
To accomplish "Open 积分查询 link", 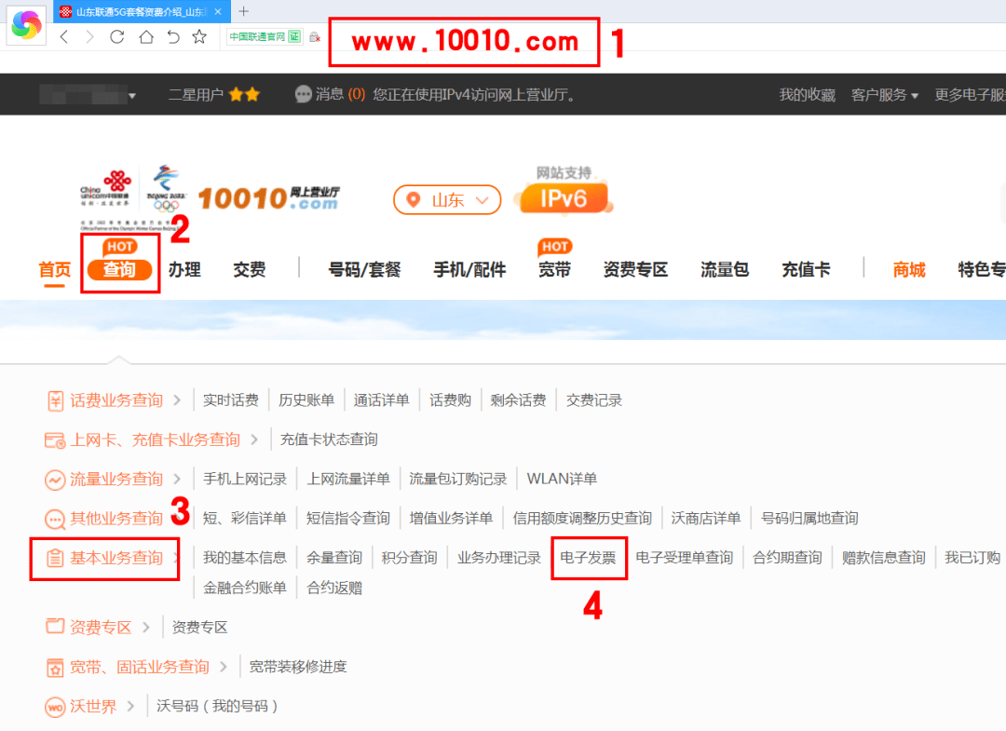I will tap(409, 558).
